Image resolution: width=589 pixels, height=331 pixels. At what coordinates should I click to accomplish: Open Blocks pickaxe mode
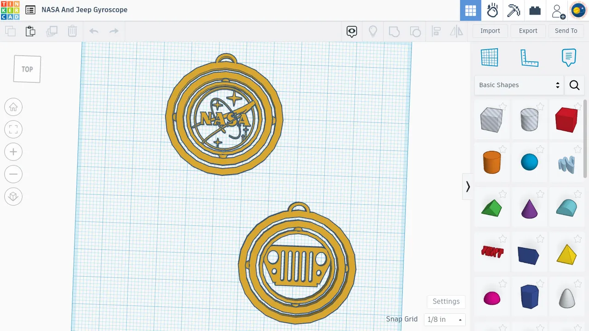514,11
